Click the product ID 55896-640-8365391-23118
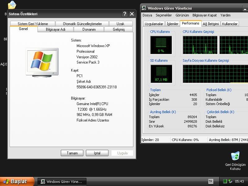 97,87
